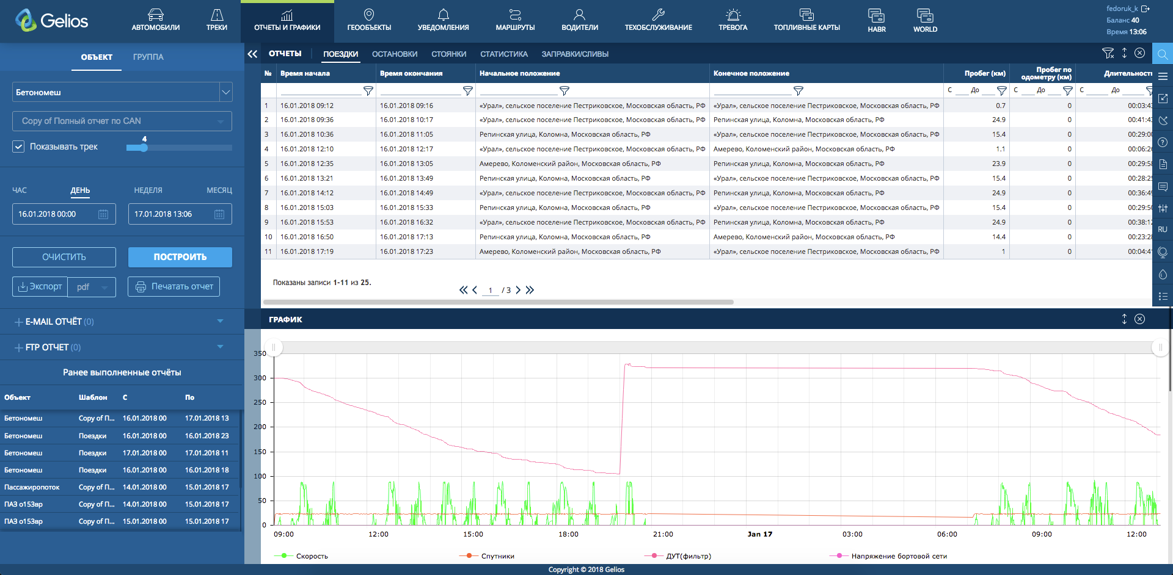1173x575 pixels.
Task: Toggle the Показывать трек checkbox
Action: click(x=18, y=146)
